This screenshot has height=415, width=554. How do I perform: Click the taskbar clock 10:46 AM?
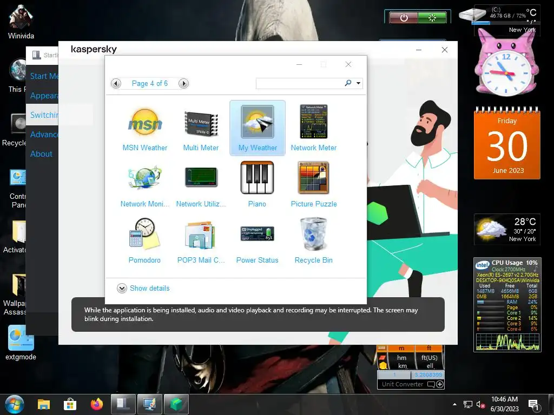(x=505, y=399)
